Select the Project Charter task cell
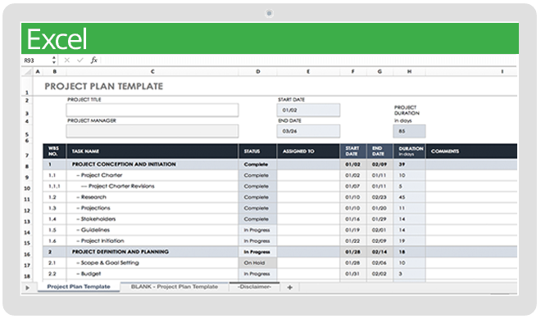Viewport: 541px width, 319px height. (x=152, y=175)
